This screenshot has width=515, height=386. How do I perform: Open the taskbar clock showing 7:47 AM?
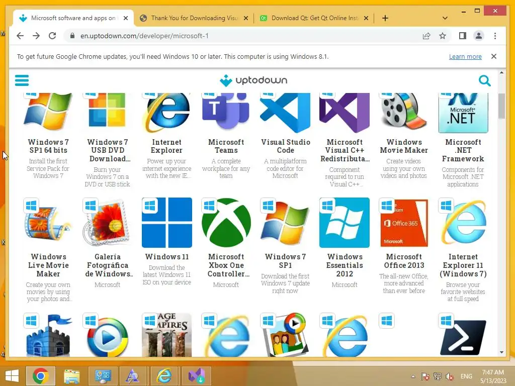493,376
